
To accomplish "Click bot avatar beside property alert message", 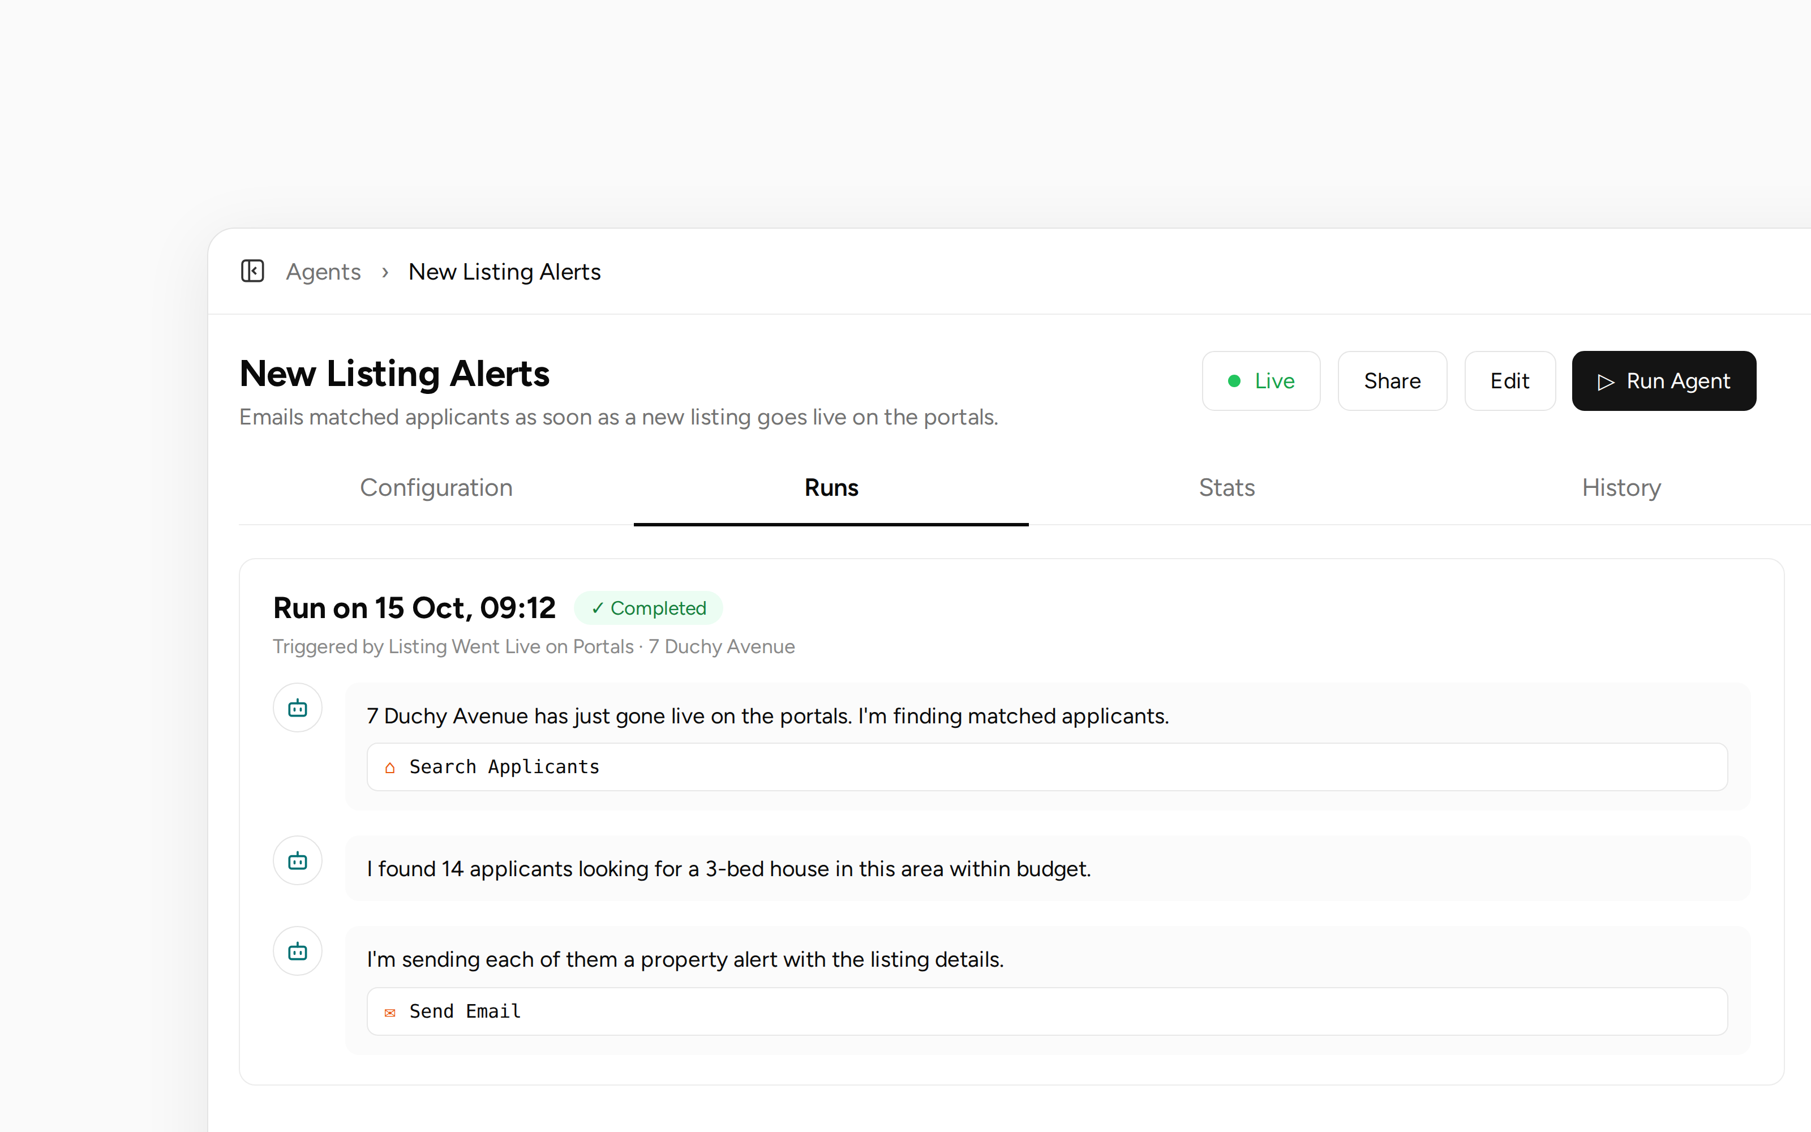I will [x=298, y=951].
